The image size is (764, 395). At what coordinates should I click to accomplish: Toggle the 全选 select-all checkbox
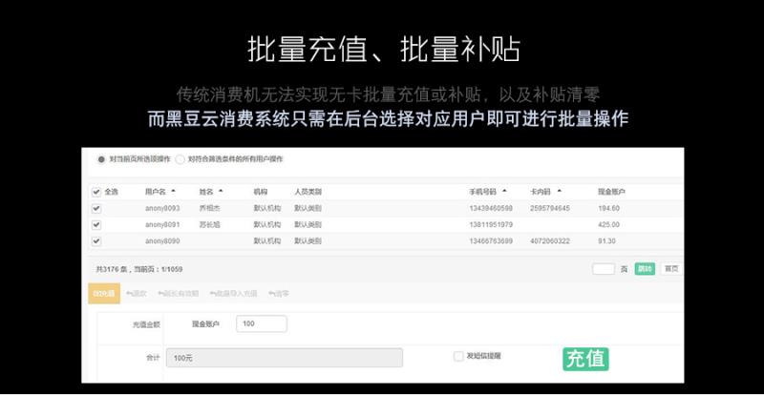click(95, 192)
